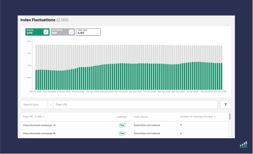Expand the Search type chevron arrow
The image size is (253, 154).
[50, 104]
